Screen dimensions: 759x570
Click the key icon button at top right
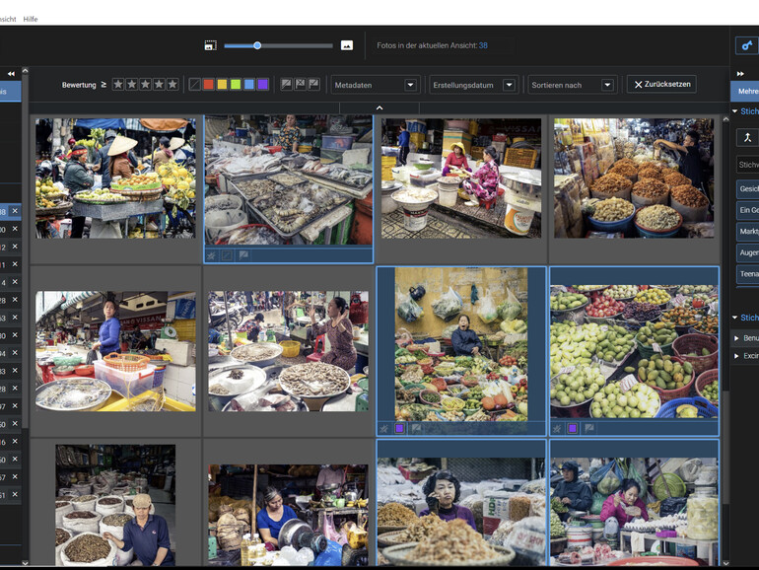tap(747, 45)
